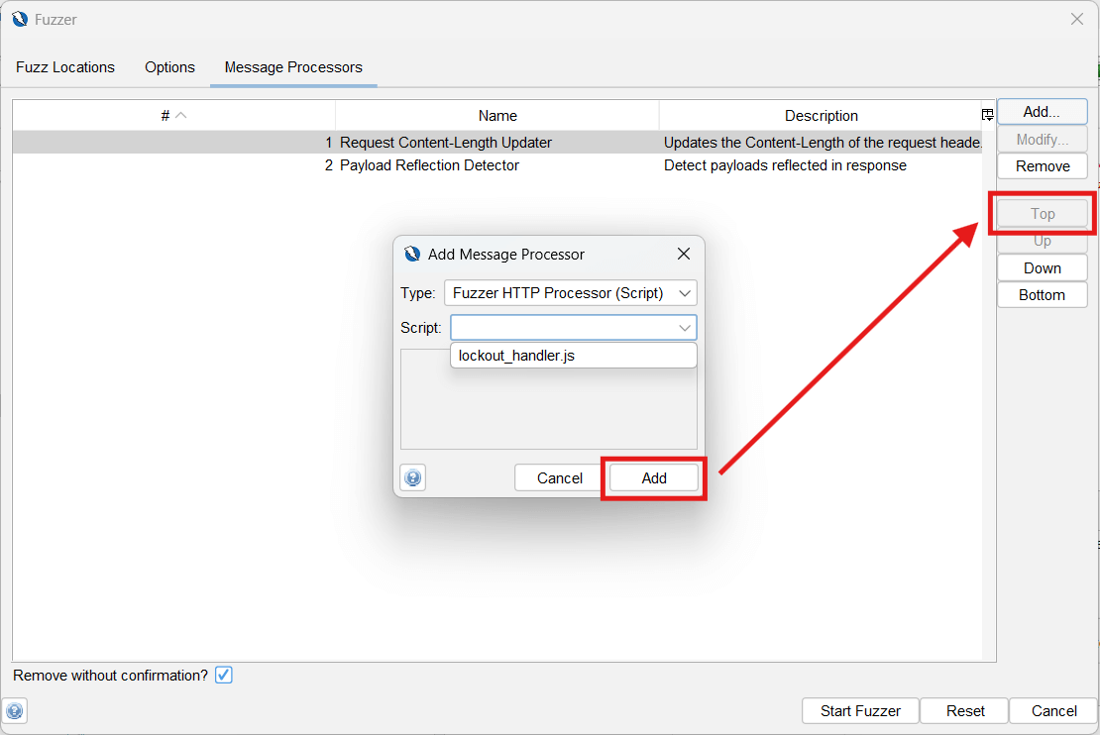Click Reset at the bottom of the window
Viewport: 1100px width, 735px height.
(x=963, y=710)
